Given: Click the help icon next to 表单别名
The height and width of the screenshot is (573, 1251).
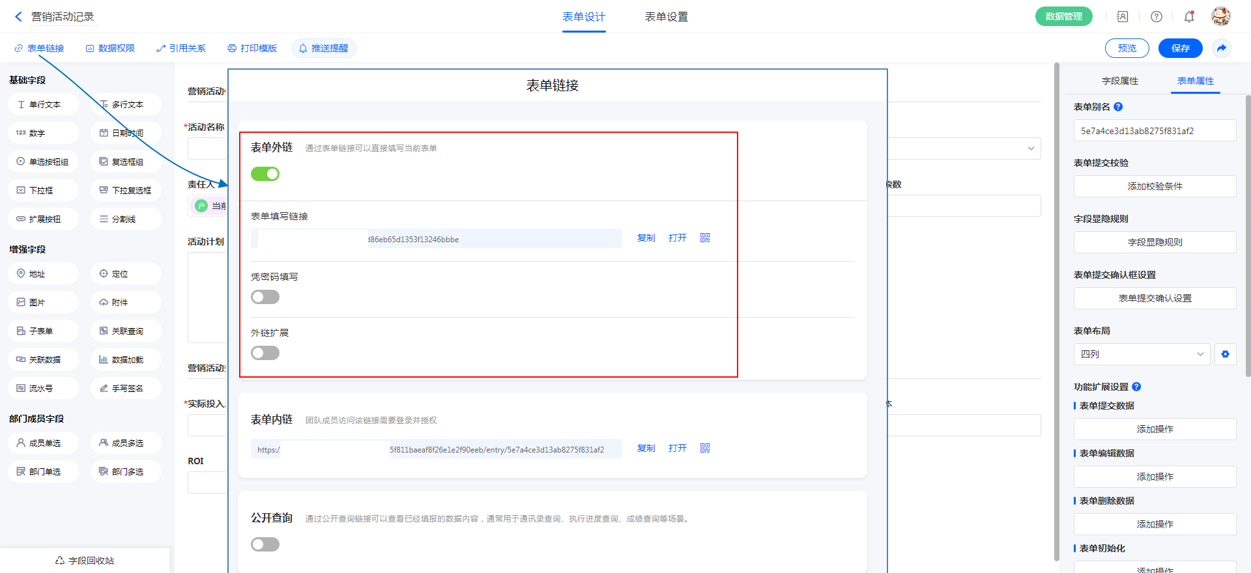Looking at the screenshot, I should [x=1118, y=107].
